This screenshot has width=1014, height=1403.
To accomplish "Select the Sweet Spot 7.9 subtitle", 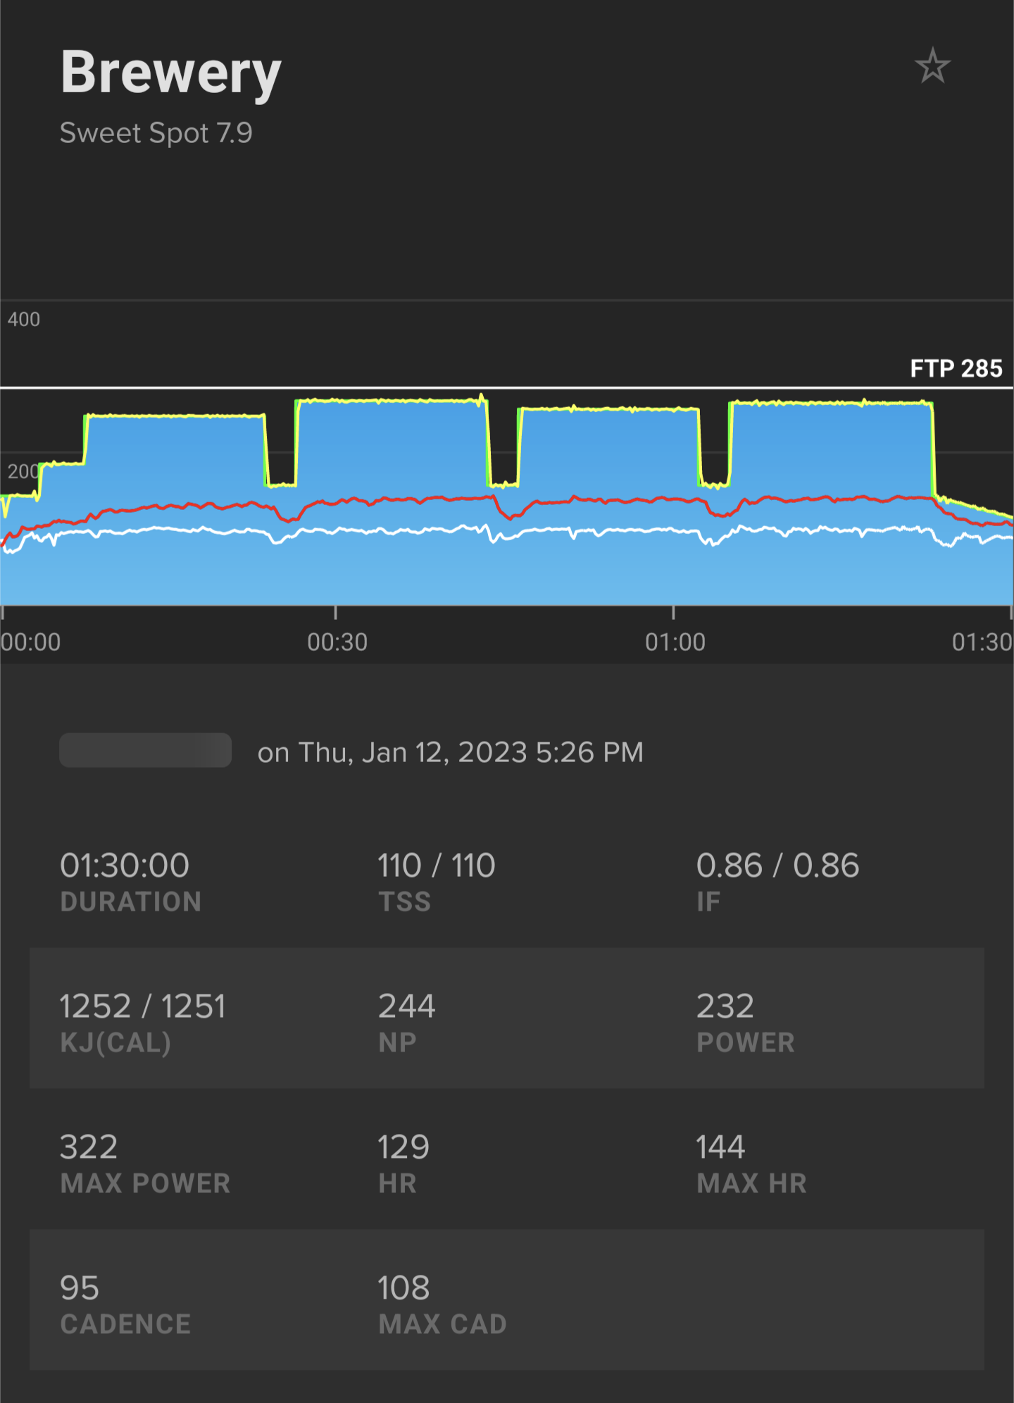I will point(156,133).
